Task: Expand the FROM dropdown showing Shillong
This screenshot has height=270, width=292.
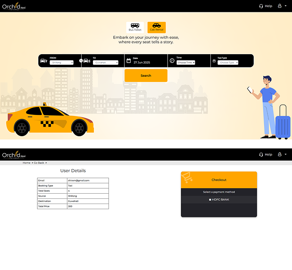Action: point(61,63)
